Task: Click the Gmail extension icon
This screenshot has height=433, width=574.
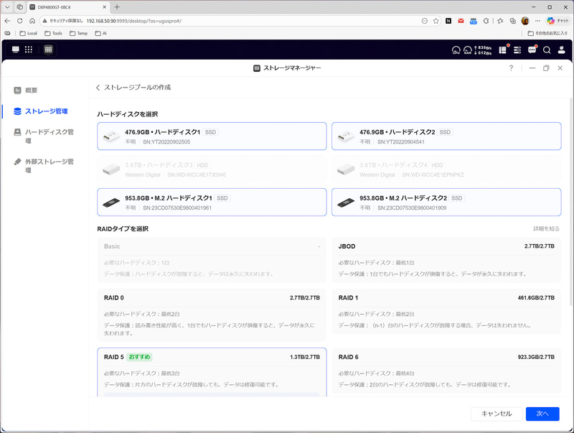Action: point(461,21)
